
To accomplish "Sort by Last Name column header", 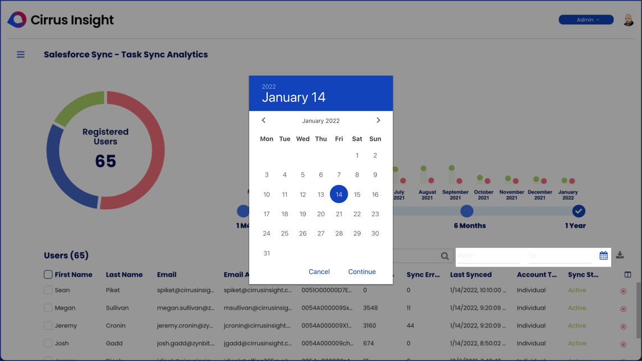I will [x=124, y=275].
